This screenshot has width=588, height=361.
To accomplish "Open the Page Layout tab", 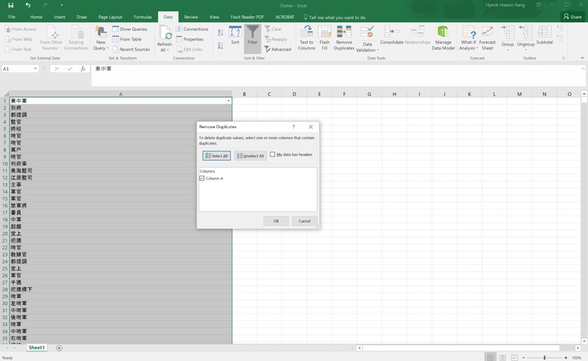I will pyautogui.click(x=110, y=17).
